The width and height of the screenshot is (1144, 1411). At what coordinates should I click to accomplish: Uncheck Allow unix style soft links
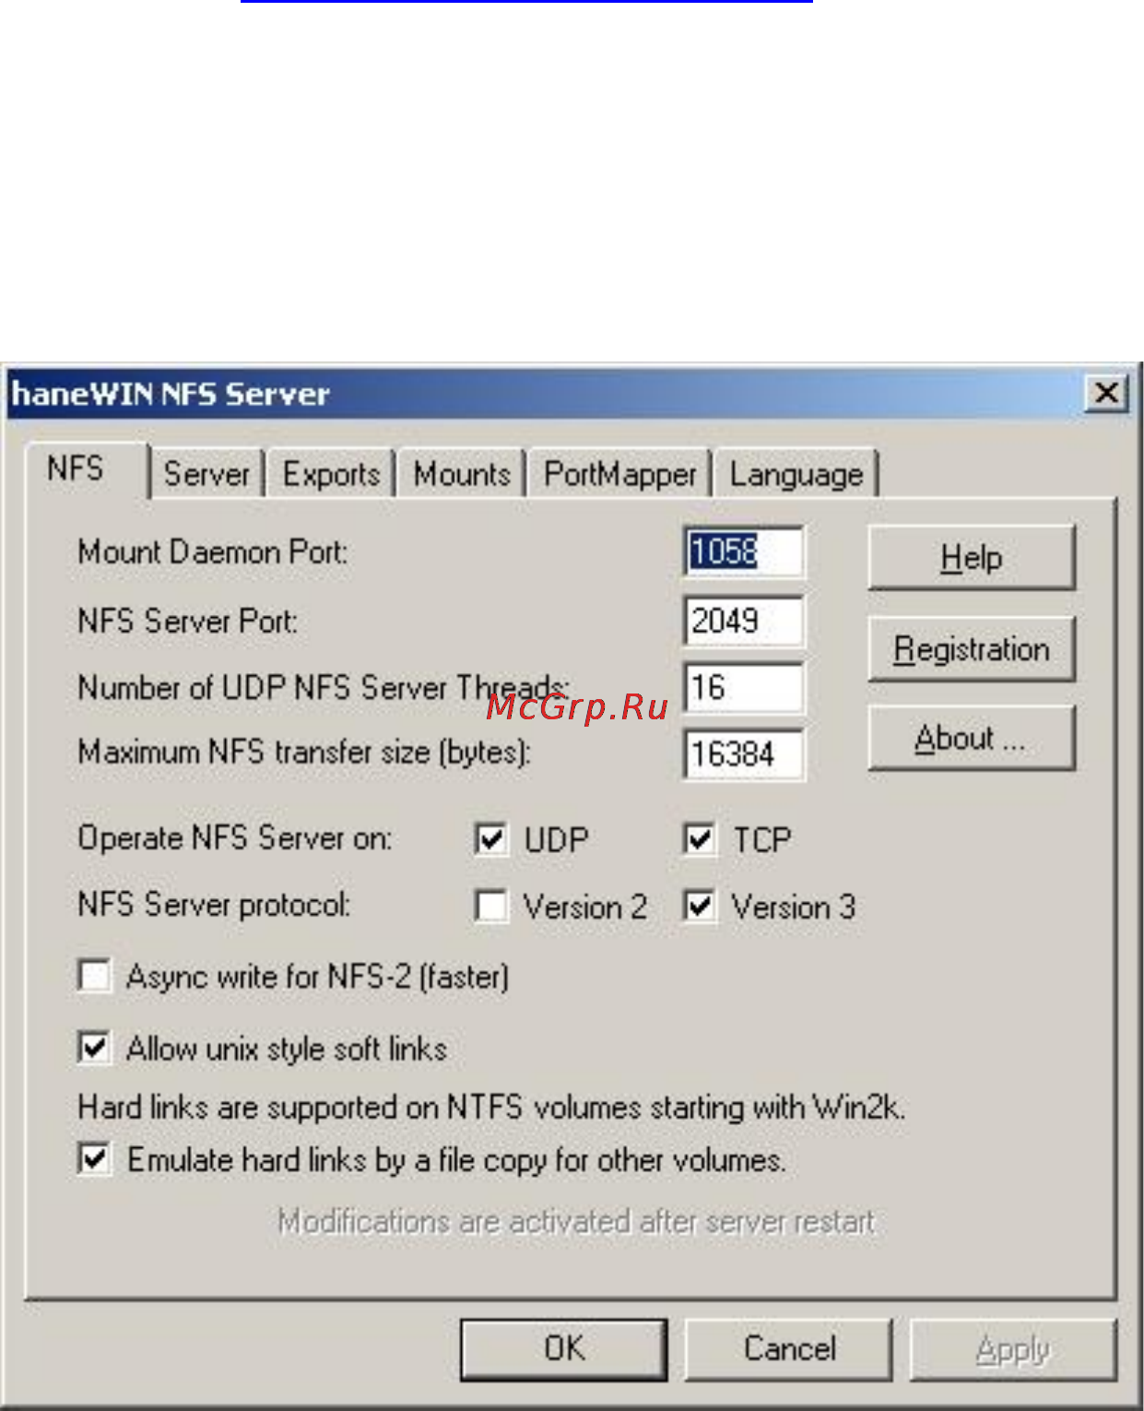point(95,1048)
